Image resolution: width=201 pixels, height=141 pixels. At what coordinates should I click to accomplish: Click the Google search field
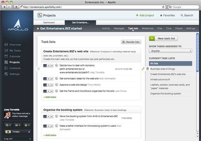point(184,7)
